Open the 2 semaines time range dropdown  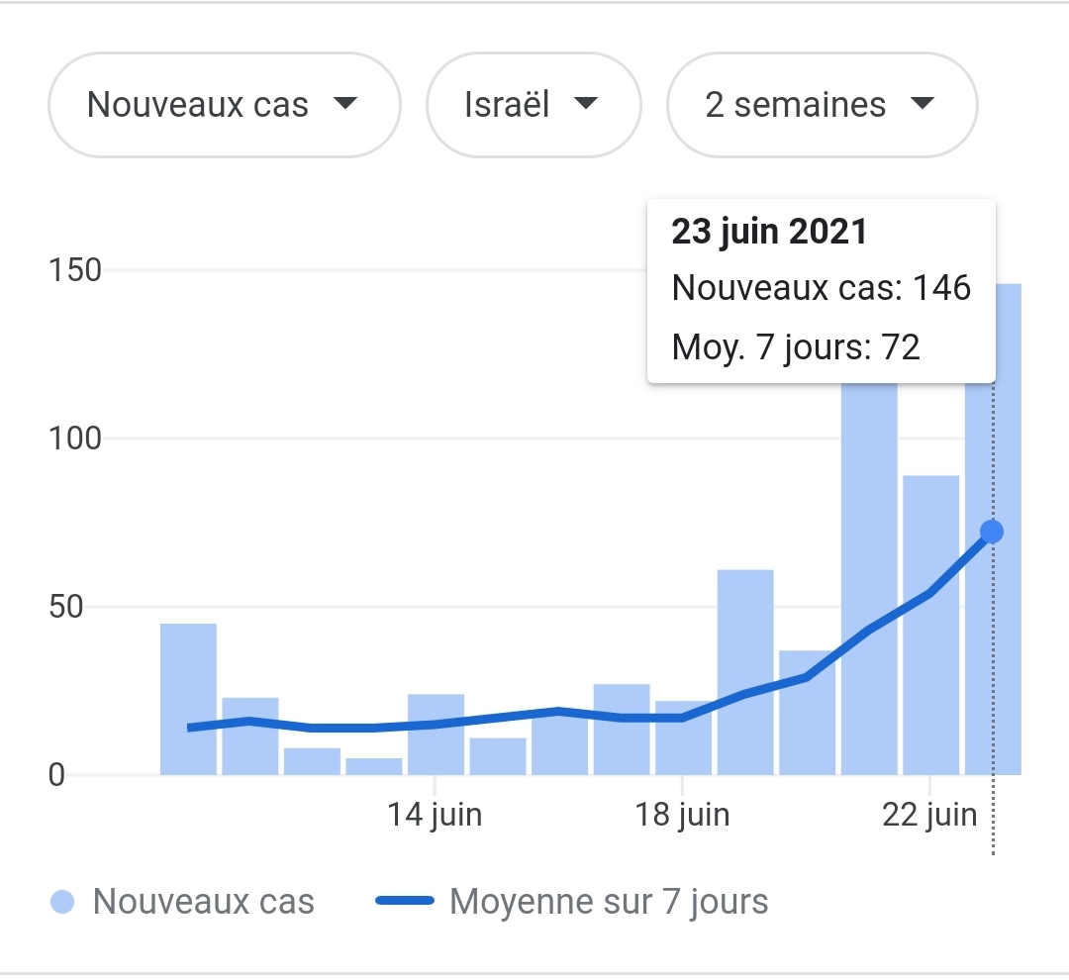tap(822, 105)
